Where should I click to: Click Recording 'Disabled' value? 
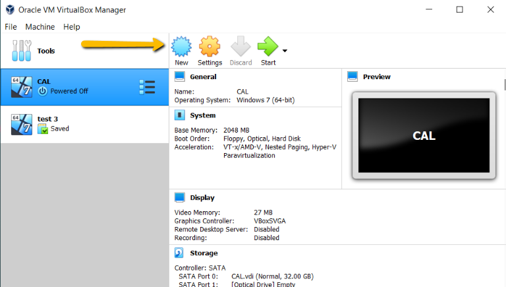[x=267, y=238]
